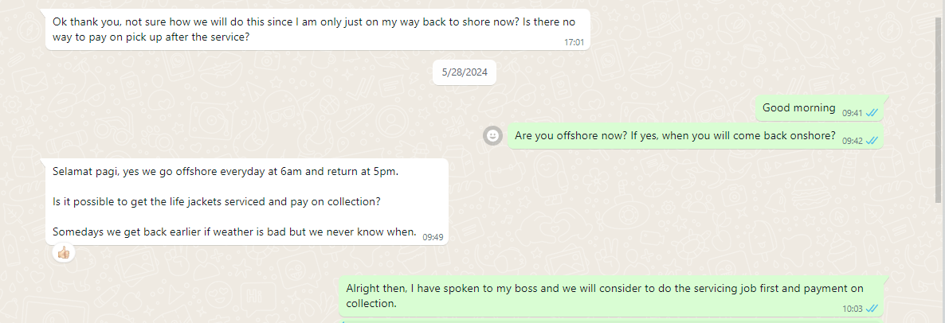Click the 5/28/2024 date chip
The image size is (945, 323).
click(465, 72)
